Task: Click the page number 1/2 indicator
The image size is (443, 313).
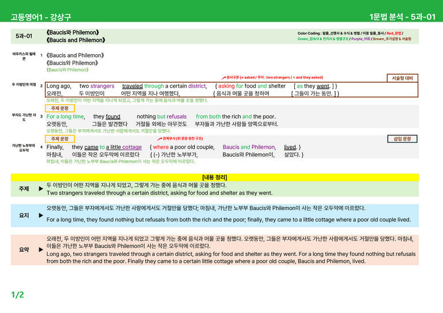Action: [17, 295]
